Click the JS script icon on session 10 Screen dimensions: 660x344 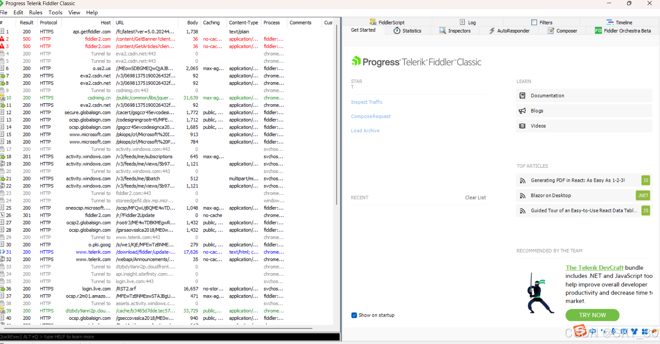(x=2, y=98)
